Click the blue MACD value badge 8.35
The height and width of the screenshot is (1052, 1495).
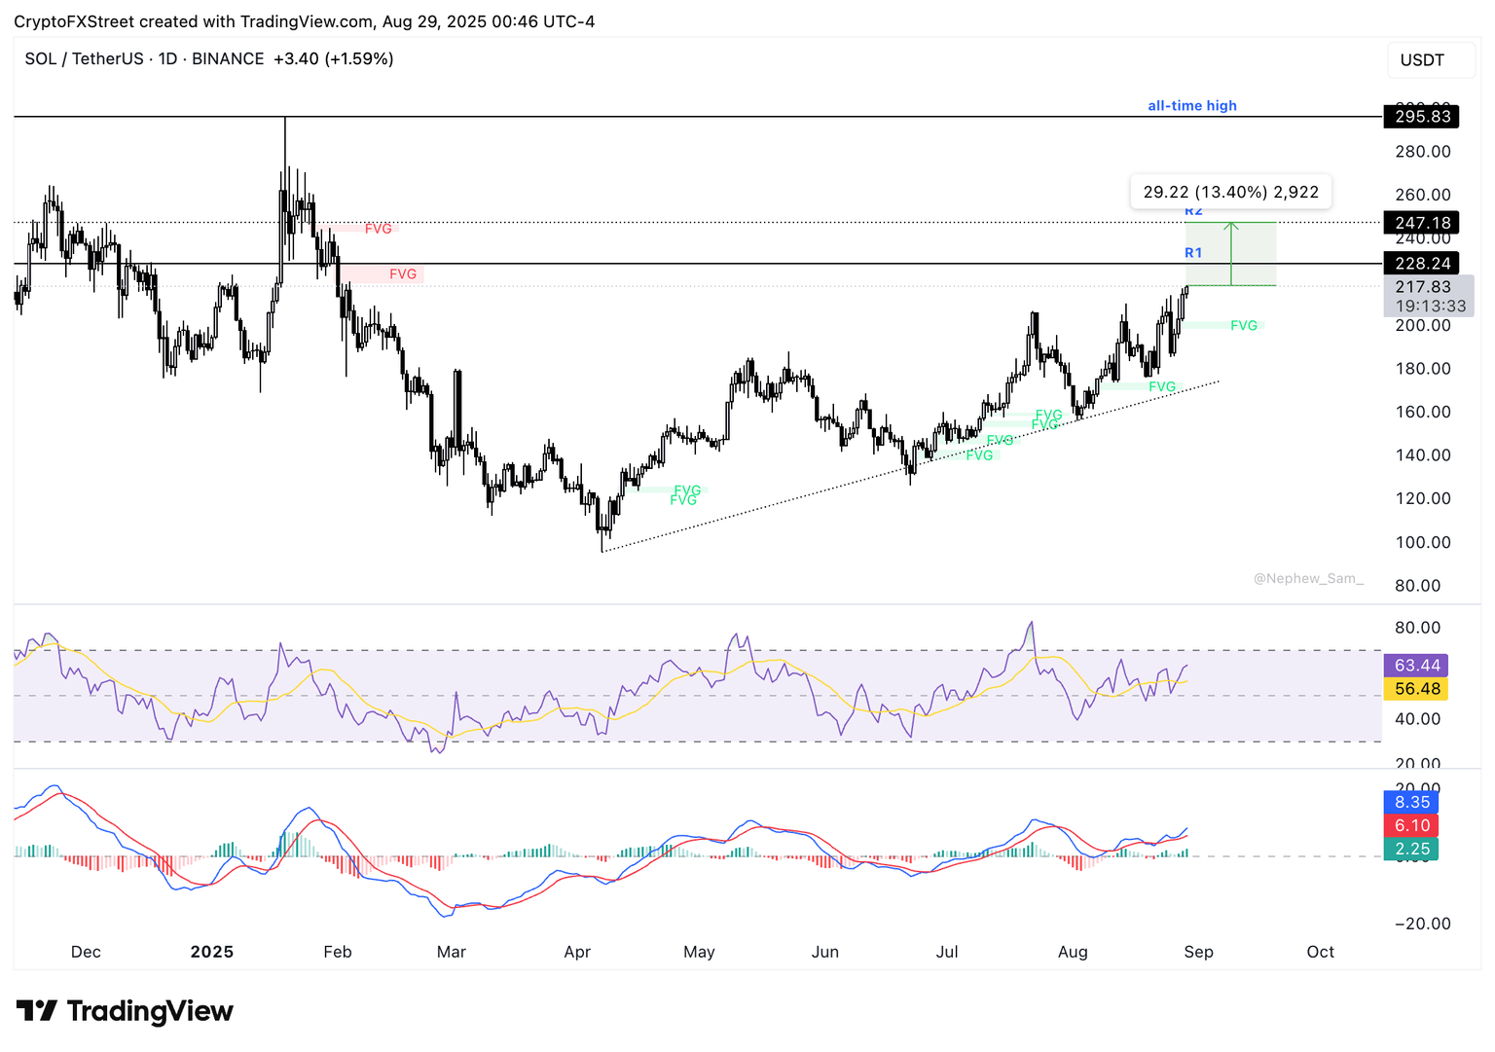(x=1411, y=802)
